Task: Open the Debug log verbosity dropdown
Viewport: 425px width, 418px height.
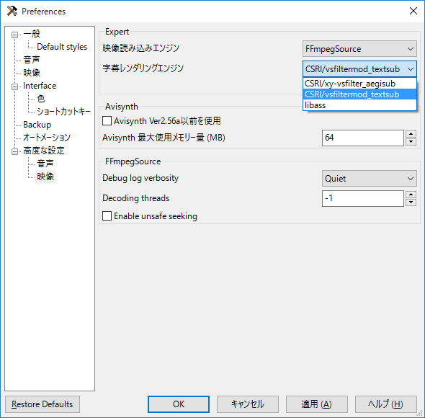Action: pyautogui.click(x=369, y=179)
